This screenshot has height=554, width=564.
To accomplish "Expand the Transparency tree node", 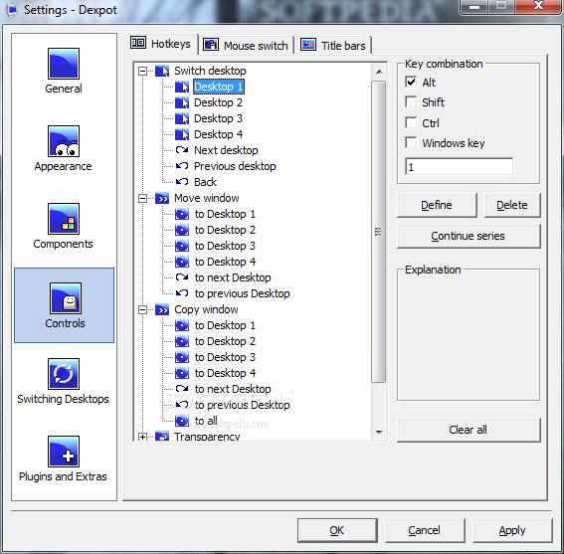I will (142, 437).
